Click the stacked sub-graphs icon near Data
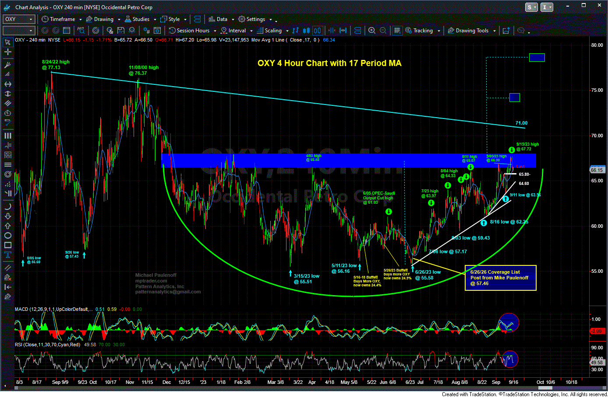This screenshot has width=608, height=397. tap(197, 19)
